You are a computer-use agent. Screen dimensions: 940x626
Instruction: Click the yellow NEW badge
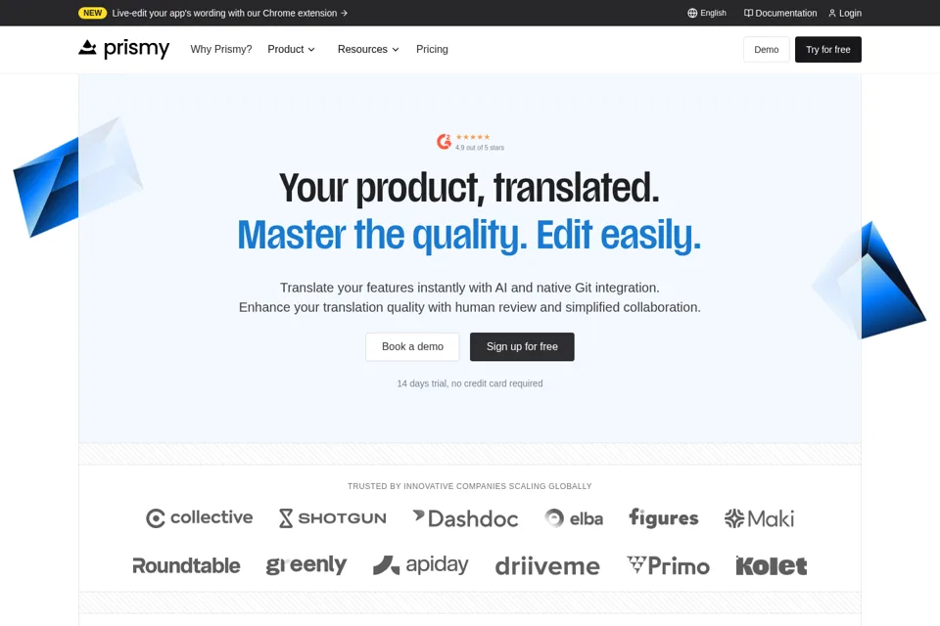coord(92,13)
